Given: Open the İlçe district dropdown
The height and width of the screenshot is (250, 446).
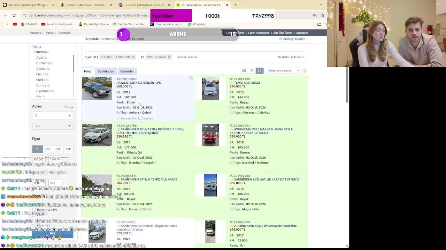Looking at the screenshot, I should pos(53,126).
